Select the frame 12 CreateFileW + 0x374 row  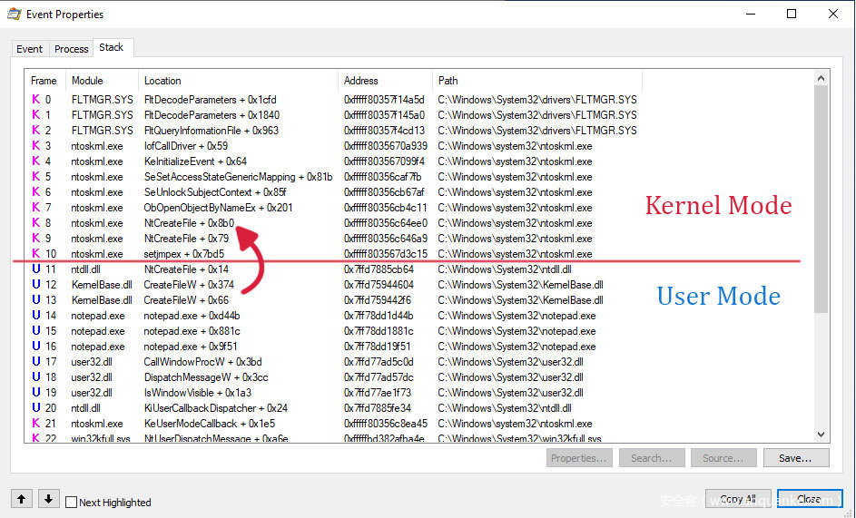click(189, 285)
